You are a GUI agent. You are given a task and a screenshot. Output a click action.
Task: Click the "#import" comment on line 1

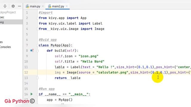46,12
